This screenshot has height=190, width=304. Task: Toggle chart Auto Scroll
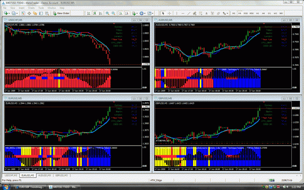coord(121,13)
